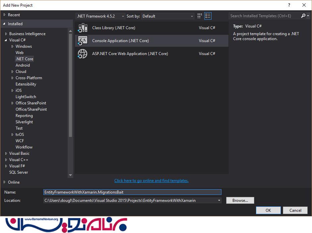Image resolution: width=312 pixels, height=233 pixels.
Task: Open the search options dropdown arrow
Action: point(308,16)
